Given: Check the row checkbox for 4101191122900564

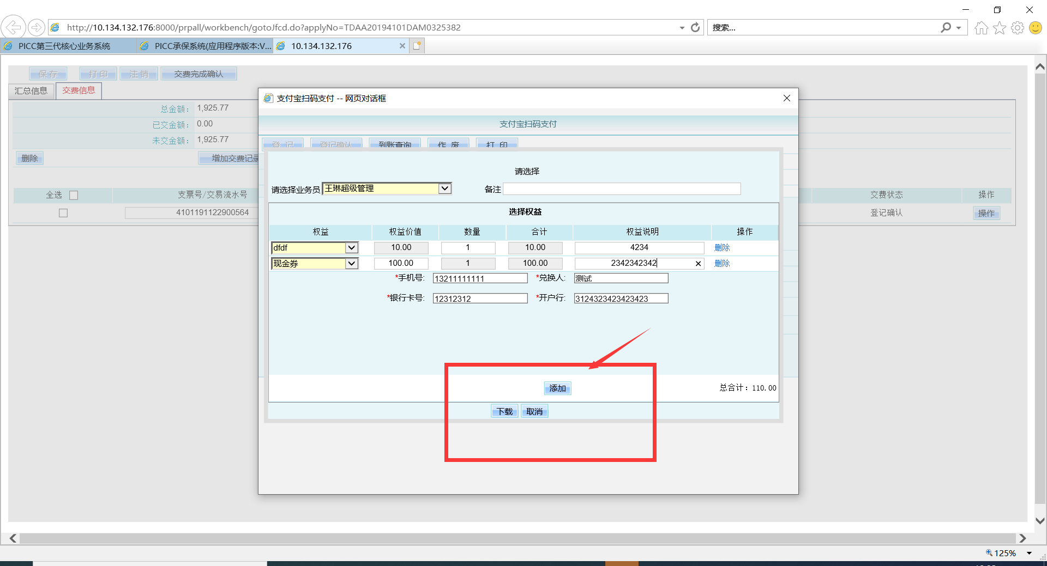Looking at the screenshot, I should (x=63, y=213).
